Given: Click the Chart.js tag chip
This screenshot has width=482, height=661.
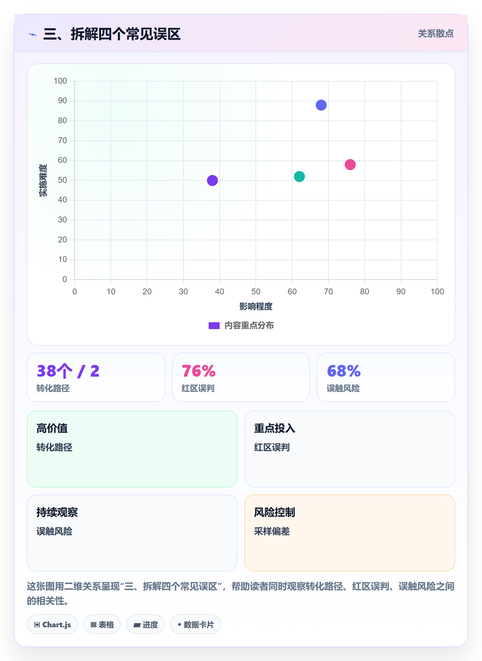Looking at the screenshot, I should tap(52, 625).
